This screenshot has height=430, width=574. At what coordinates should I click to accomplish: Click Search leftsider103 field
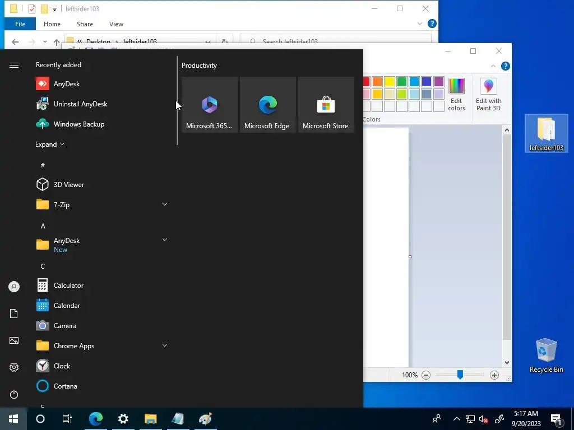point(335,41)
